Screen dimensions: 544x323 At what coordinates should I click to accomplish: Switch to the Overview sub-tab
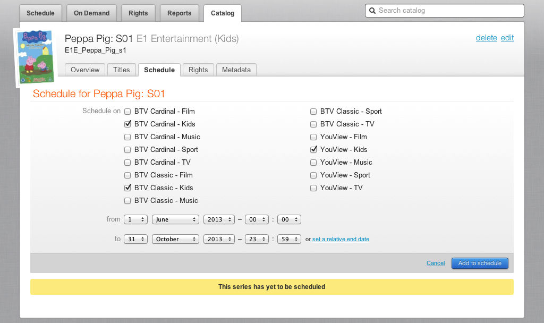(x=85, y=70)
